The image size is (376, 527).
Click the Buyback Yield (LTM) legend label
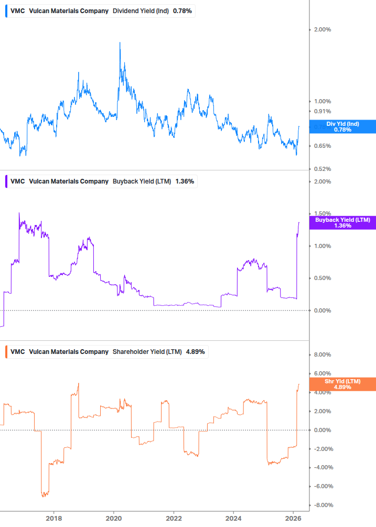click(142, 181)
